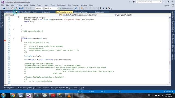Image resolution: width=175 pixels, height=98 pixels.
Task: Open the Toolbox side panel
Action: tap(2, 25)
